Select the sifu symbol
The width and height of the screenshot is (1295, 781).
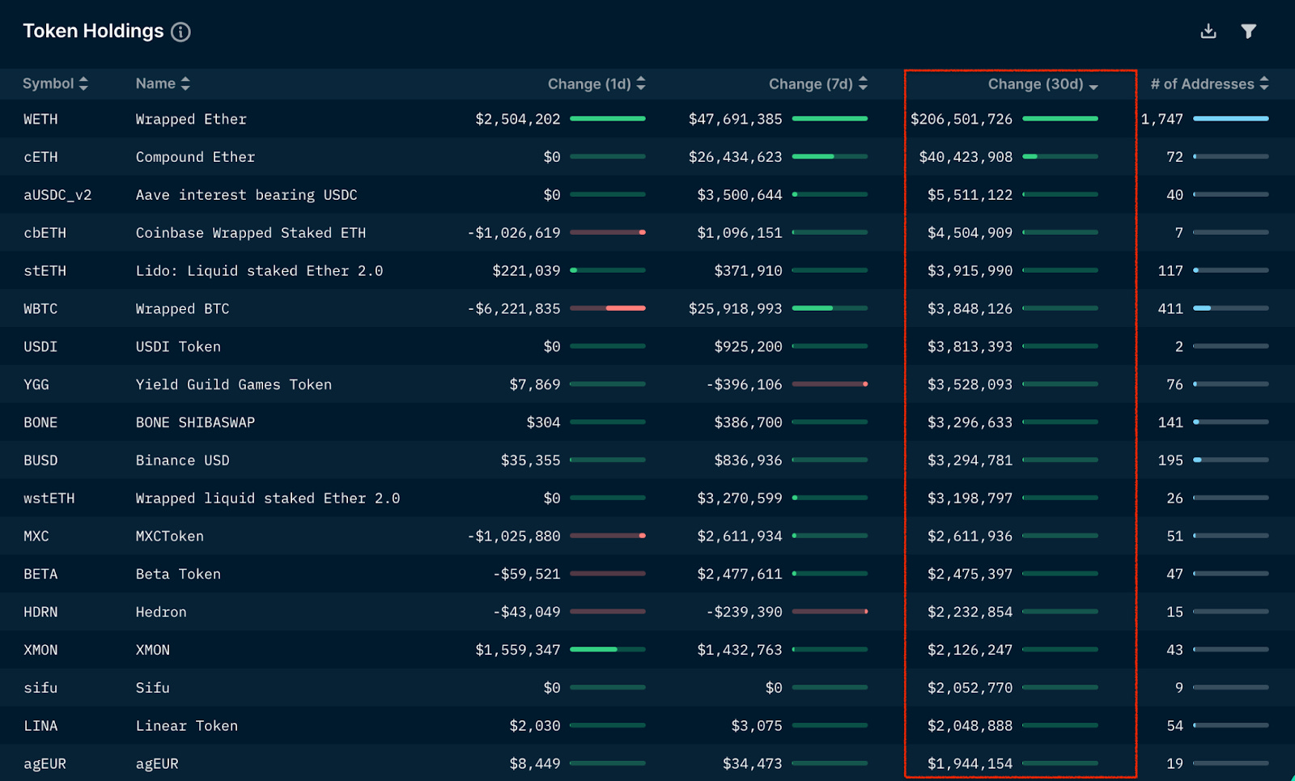[40, 688]
